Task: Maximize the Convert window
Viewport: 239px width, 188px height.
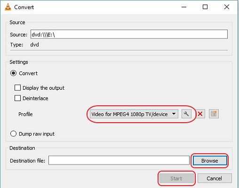Action: pyautogui.click(x=205, y=7)
